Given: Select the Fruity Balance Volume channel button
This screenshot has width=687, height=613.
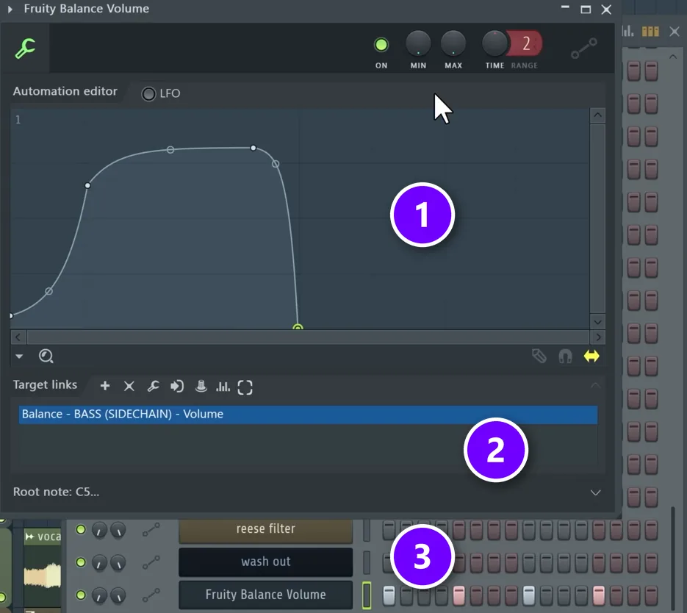Looking at the screenshot, I should 265,595.
